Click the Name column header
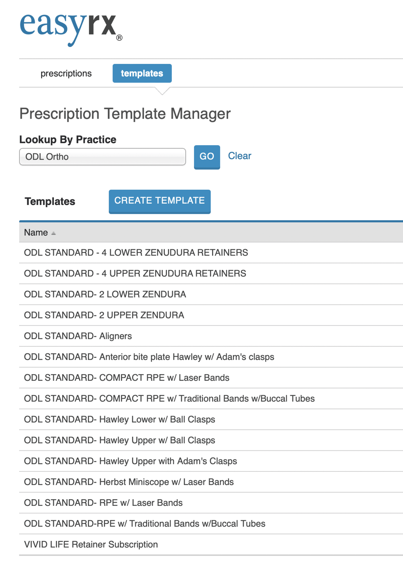The image size is (403, 576). (x=36, y=233)
